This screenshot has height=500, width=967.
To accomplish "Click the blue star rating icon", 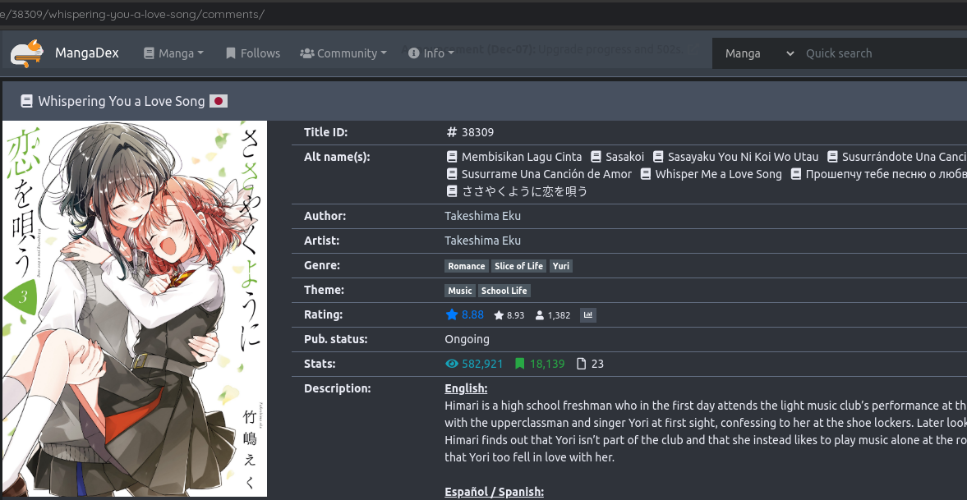I will 451,314.
